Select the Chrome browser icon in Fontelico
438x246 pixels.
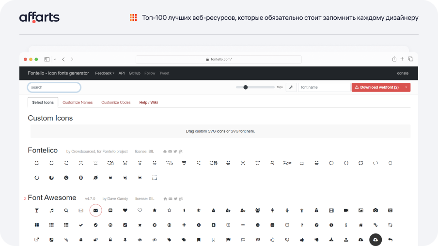click(x=66, y=178)
